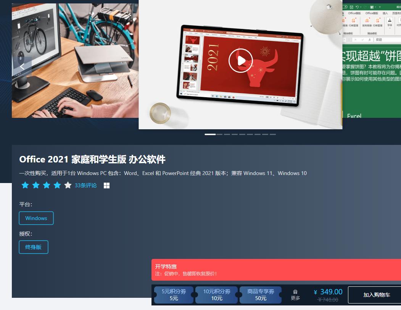Open the 33条评论 reviews link
Viewport: 401px width, 310px height.
click(x=85, y=185)
